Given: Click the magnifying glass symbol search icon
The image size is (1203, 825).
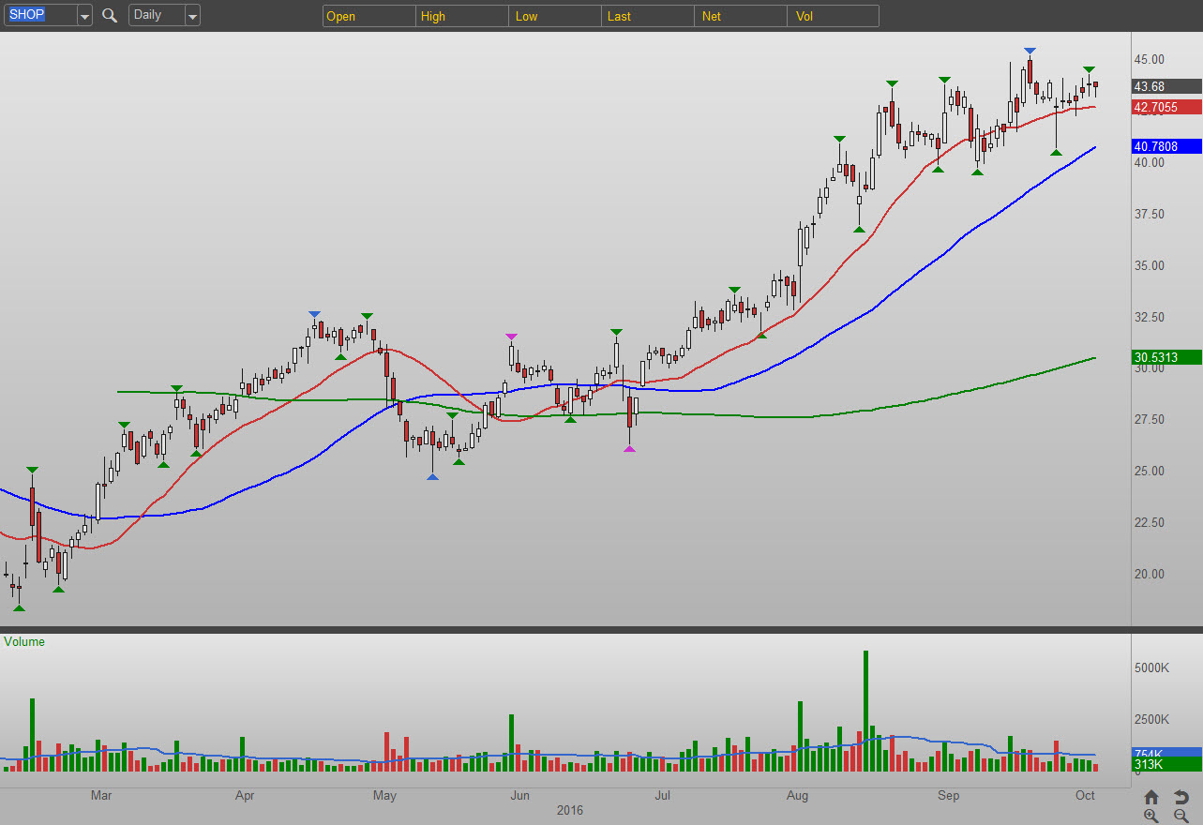Looking at the screenshot, I should pos(110,16).
